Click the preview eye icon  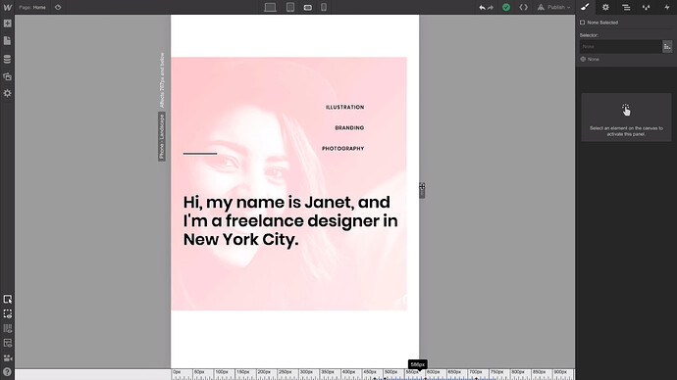pyautogui.click(x=58, y=7)
